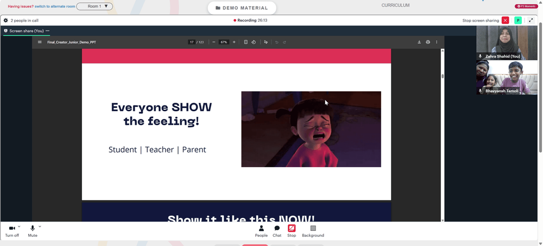The height and width of the screenshot is (246, 543).
Task: Turn off the camera
Action: coord(12,231)
